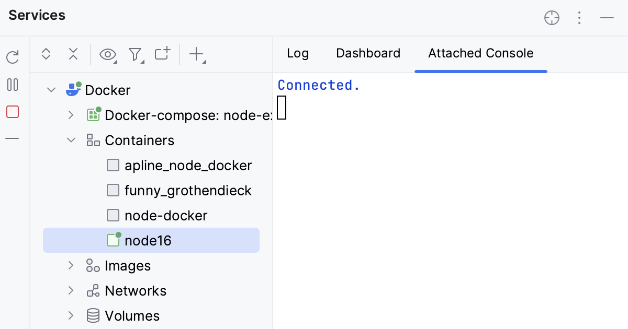Click the apline_node_docker container status box
This screenshot has width=628, height=329.
point(113,165)
